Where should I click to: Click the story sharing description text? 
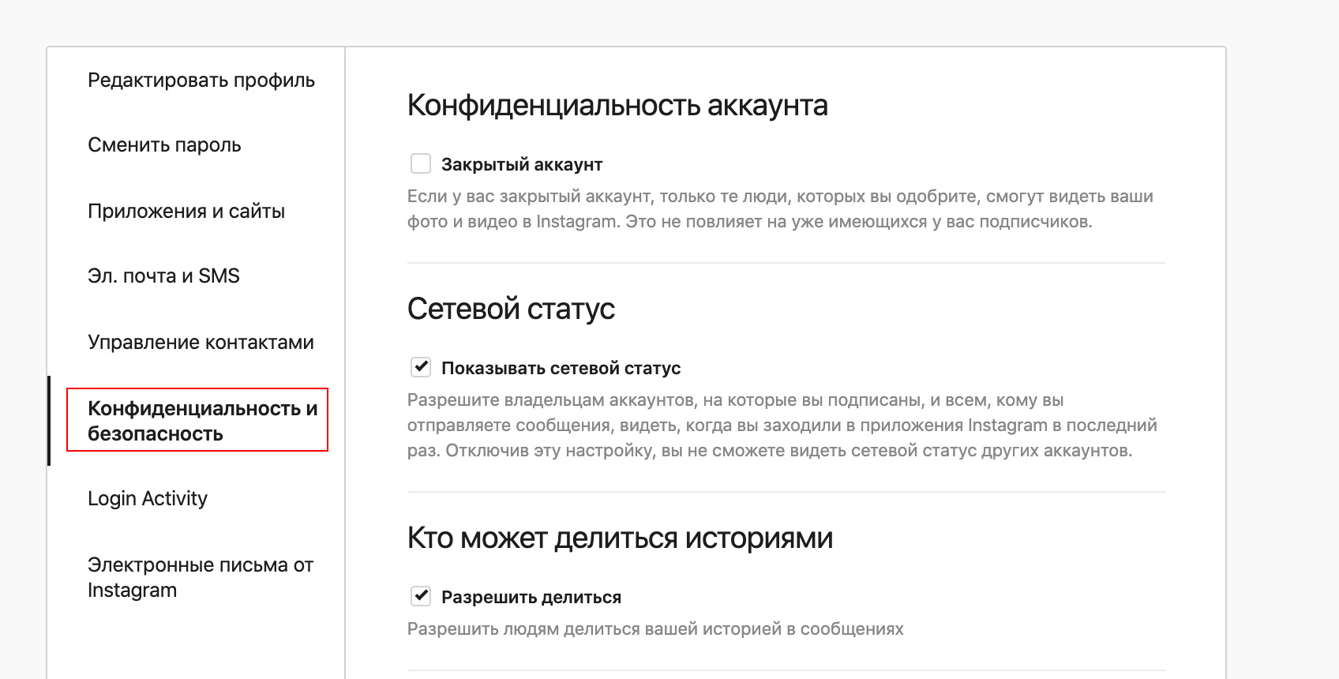pos(655,629)
